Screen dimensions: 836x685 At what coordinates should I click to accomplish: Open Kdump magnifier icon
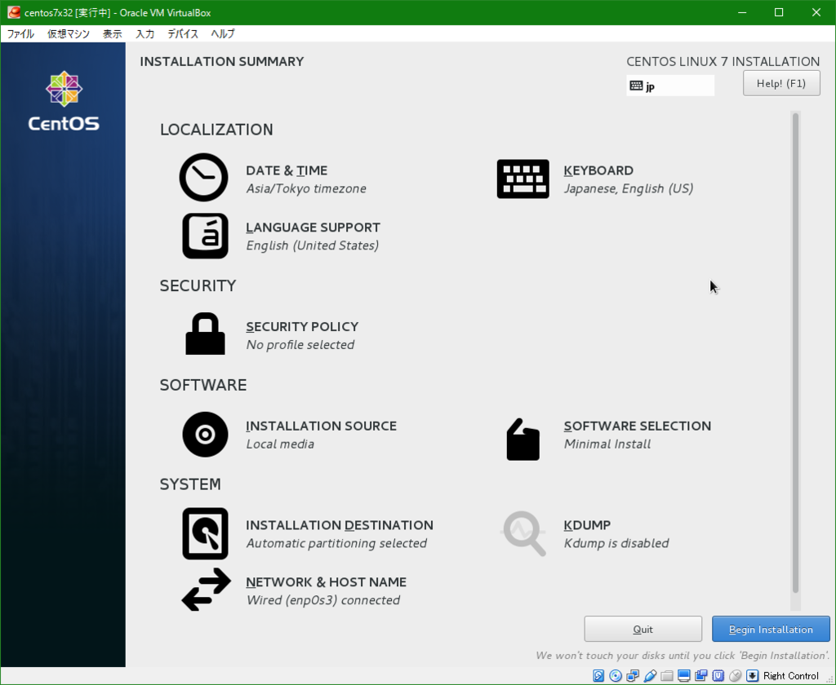(523, 533)
